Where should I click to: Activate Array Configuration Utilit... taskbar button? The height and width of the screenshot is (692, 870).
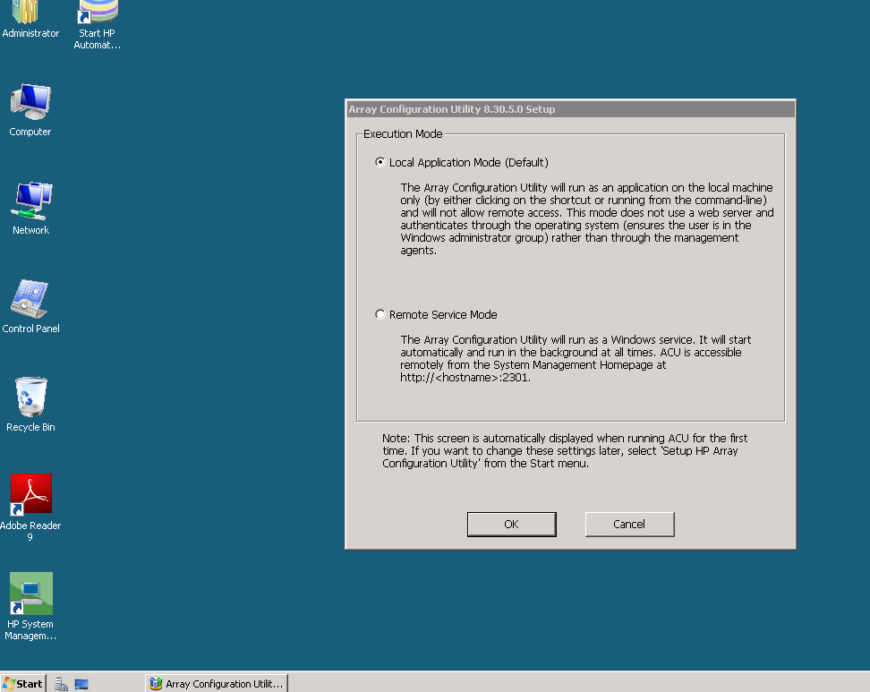pos(217,684)
